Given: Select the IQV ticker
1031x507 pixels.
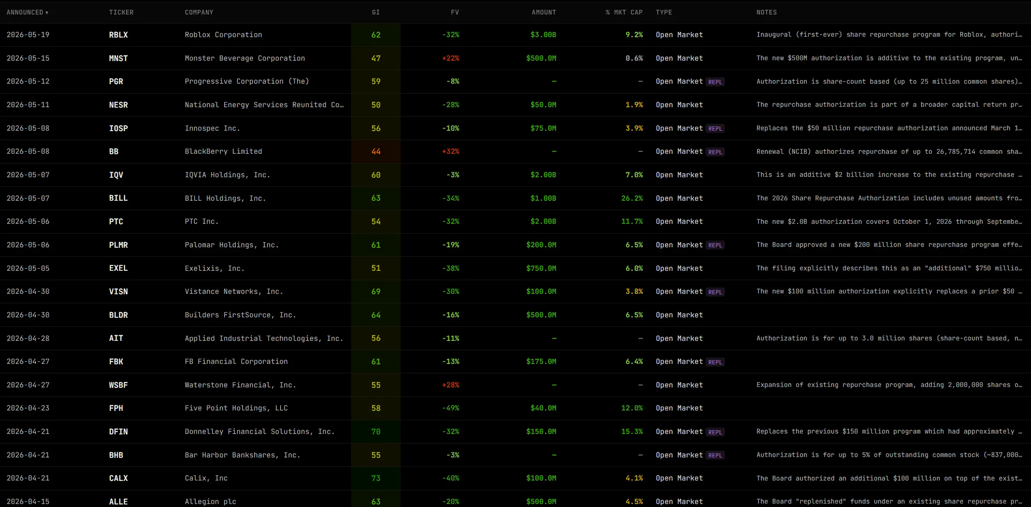Looking at the screenshot, I should tap(116, 175).
